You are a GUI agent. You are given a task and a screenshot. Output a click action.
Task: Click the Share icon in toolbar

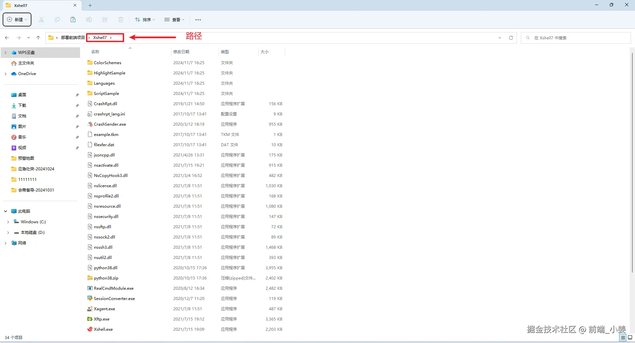point(105,20)
